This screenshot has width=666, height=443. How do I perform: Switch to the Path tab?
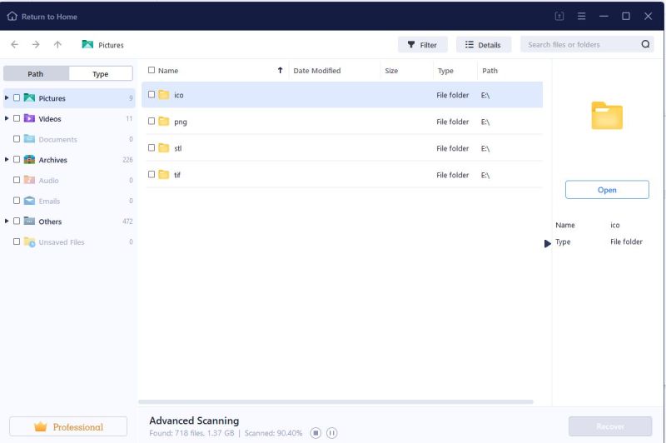[x=36, y=74]
